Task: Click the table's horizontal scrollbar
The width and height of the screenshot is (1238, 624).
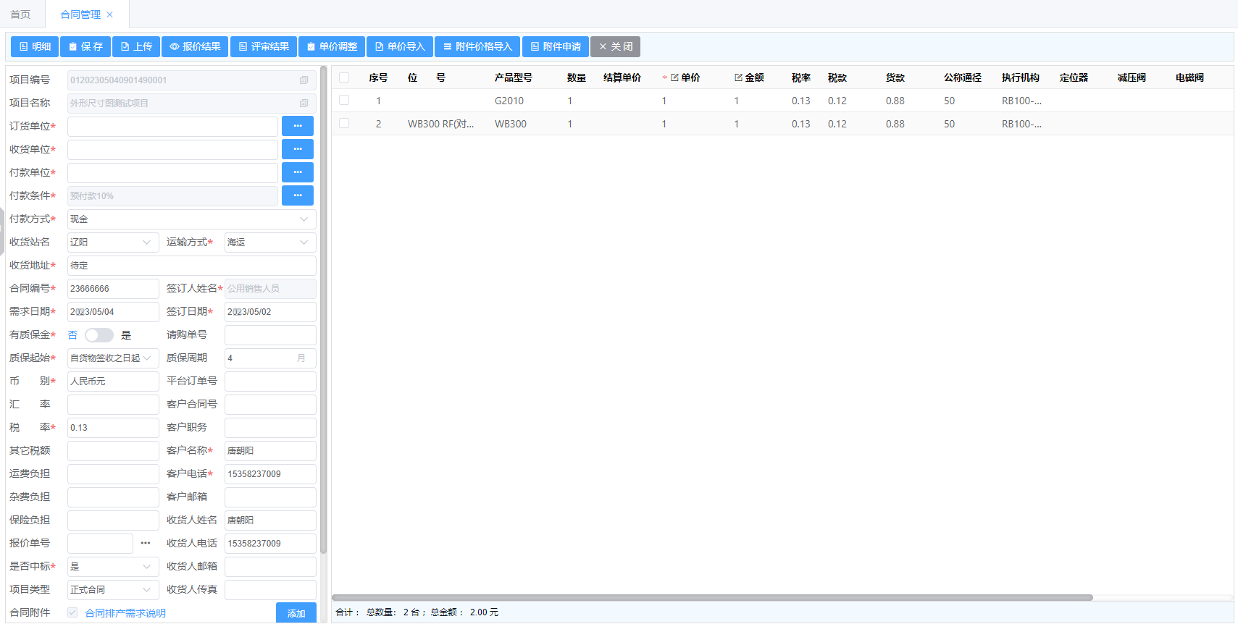Action: click(711, 598)
